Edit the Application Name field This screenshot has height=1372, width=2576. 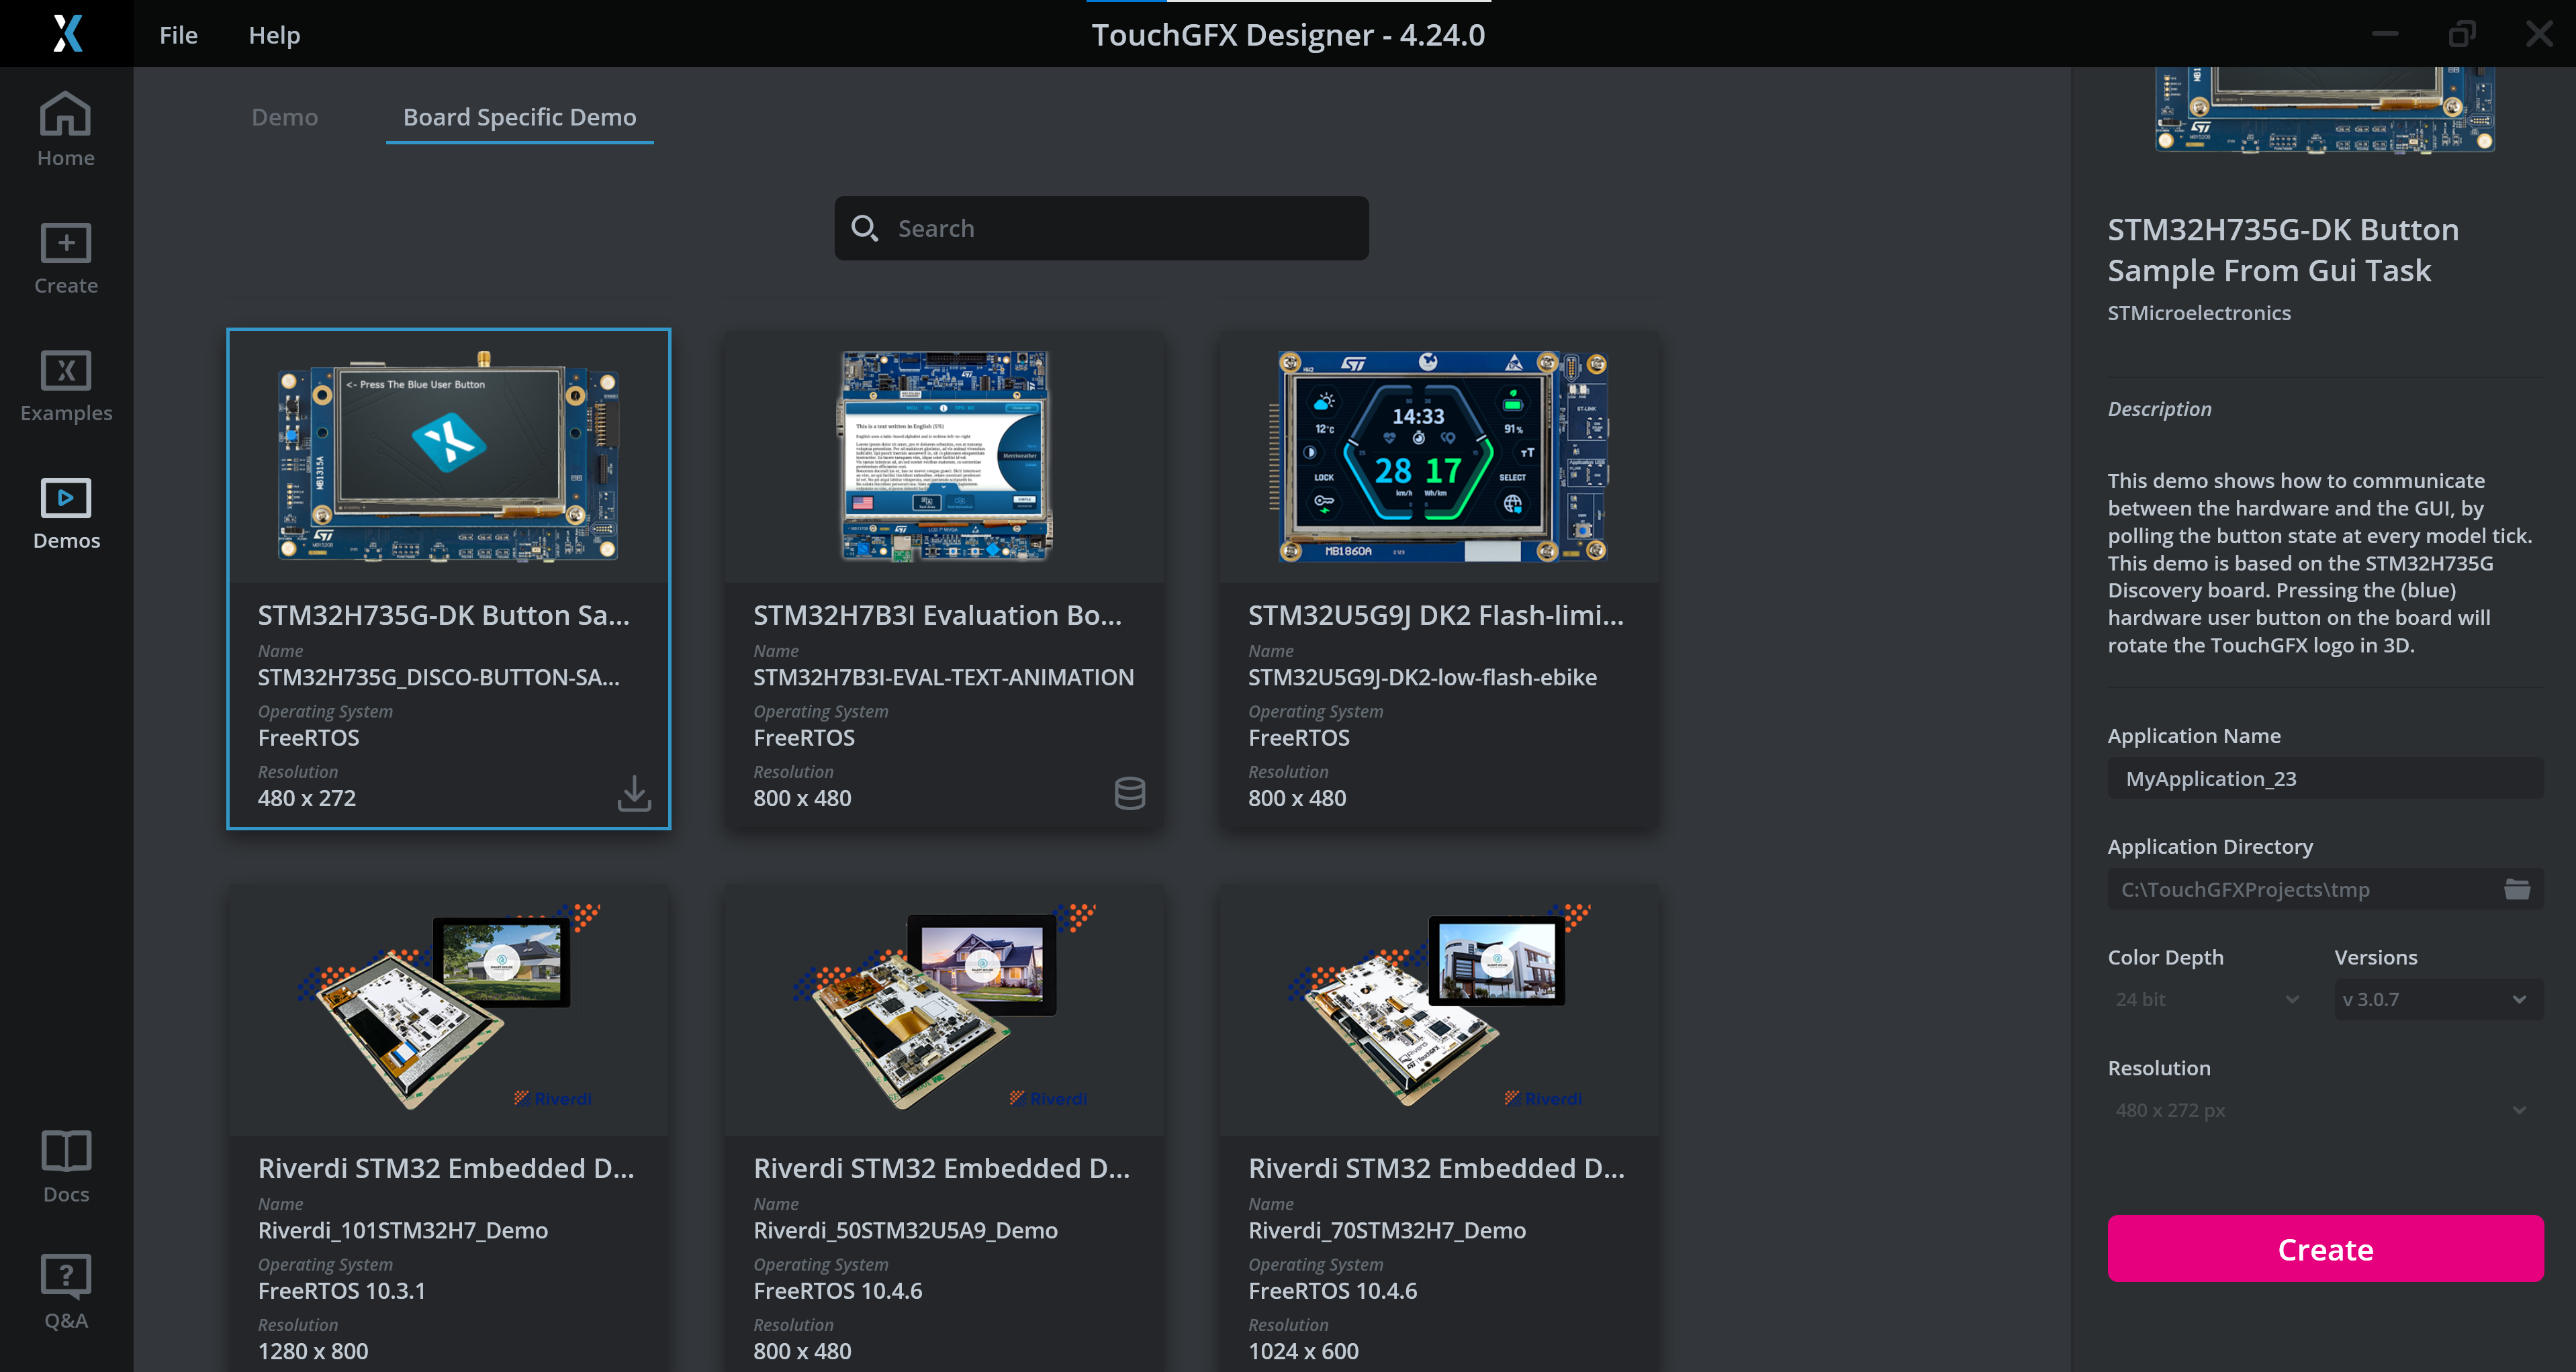click(x=2322, y=779)
